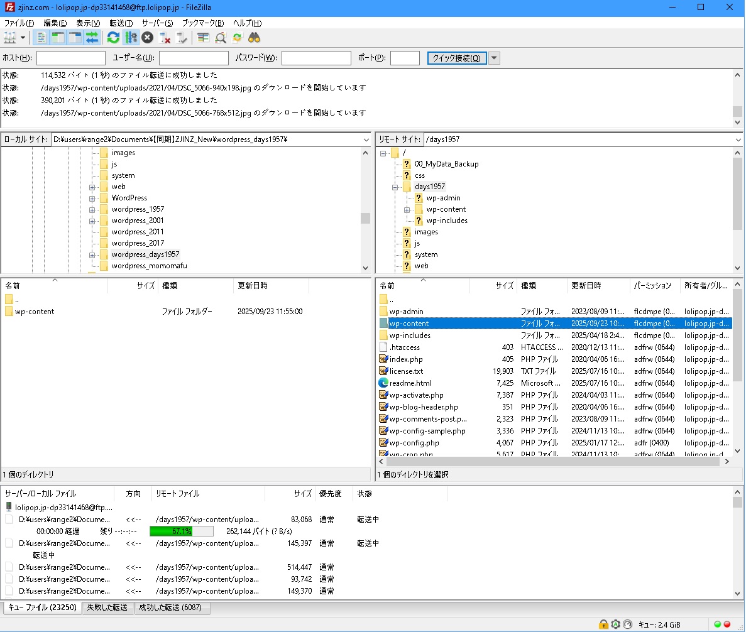746x632 pixels.
Task: Toggle processing of transfer queue
Action: [131, 38]
